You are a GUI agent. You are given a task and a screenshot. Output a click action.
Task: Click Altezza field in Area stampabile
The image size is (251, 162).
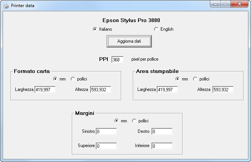223,89
